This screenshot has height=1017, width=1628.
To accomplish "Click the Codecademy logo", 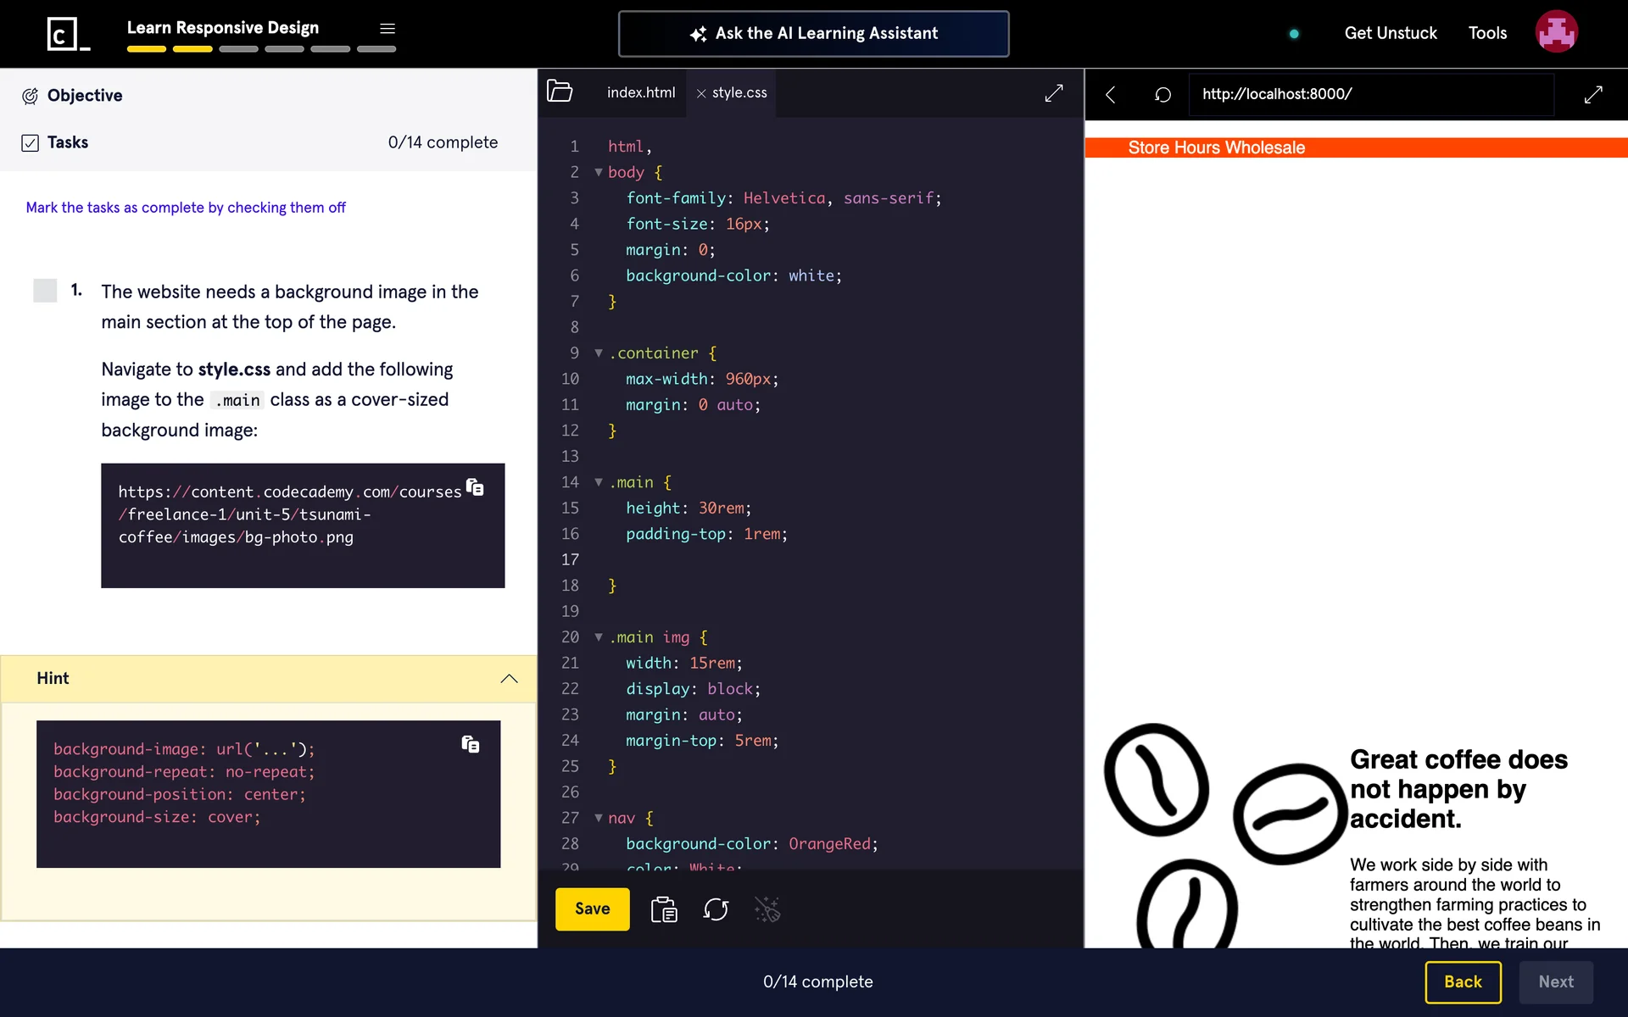I will (x=68, y=34).
